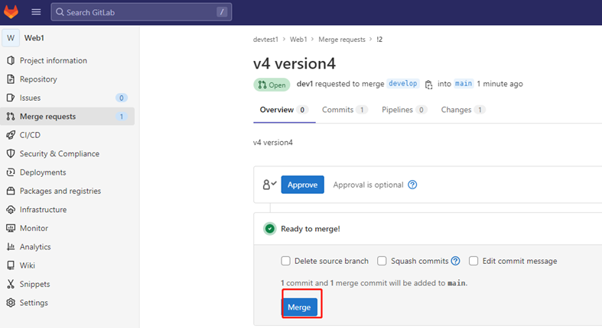Click the Packages and registries icon
Screen dimensions: 602x328
coord(11,191)
